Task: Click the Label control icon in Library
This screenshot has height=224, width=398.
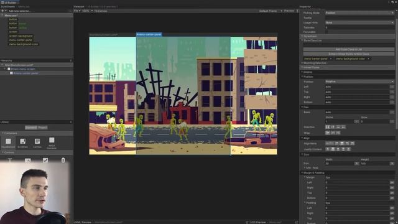Action: tap(10, 161)
